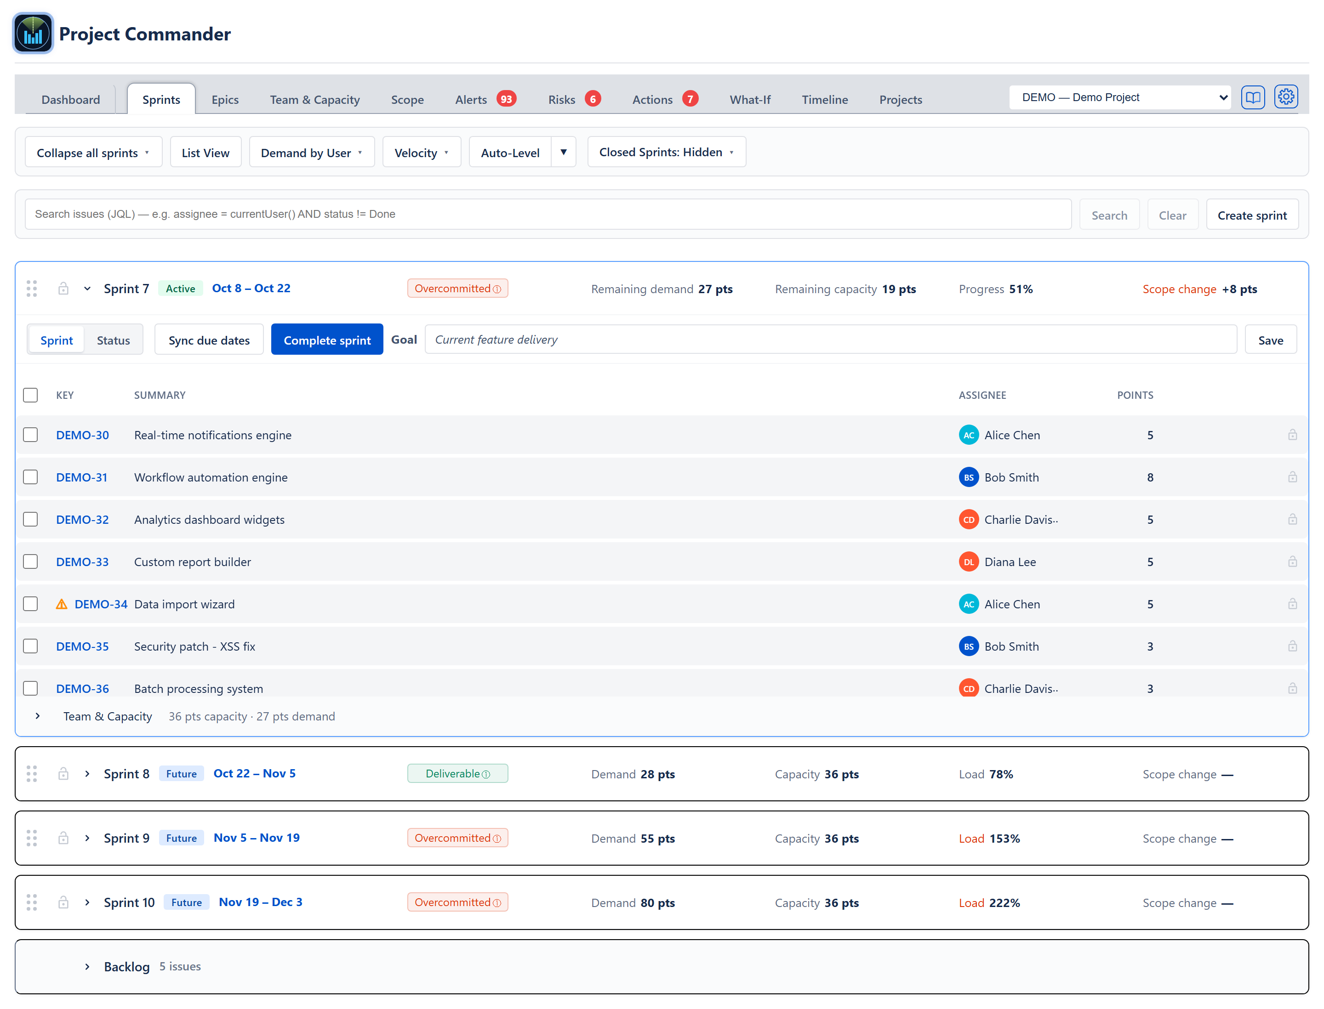Open the Collapse all sprints dropdown
Image resolution: width=1324 pixels, height=1009 pixels.
tap(93, 153)
